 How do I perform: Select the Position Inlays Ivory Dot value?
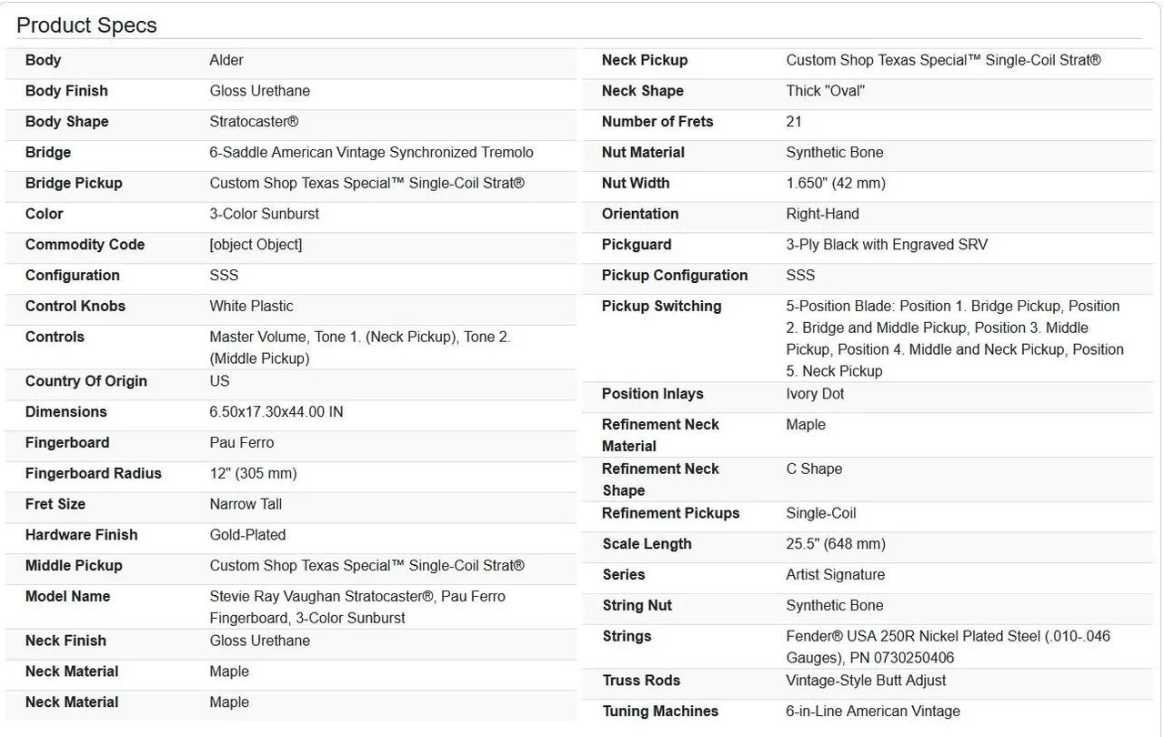815,394
